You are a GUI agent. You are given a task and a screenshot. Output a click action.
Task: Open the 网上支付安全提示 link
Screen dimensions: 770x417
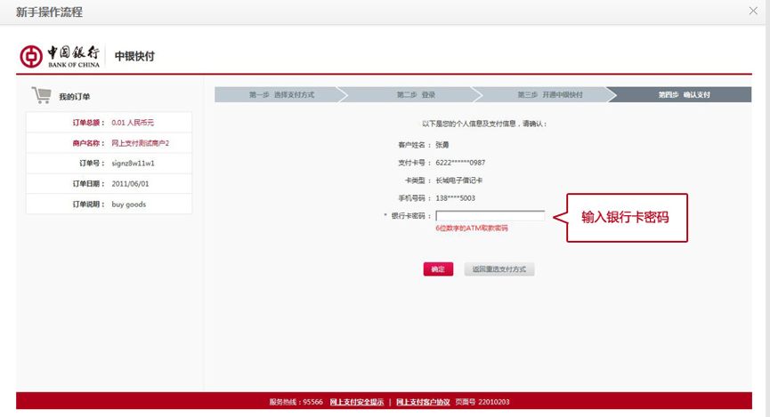coord(357,402)
